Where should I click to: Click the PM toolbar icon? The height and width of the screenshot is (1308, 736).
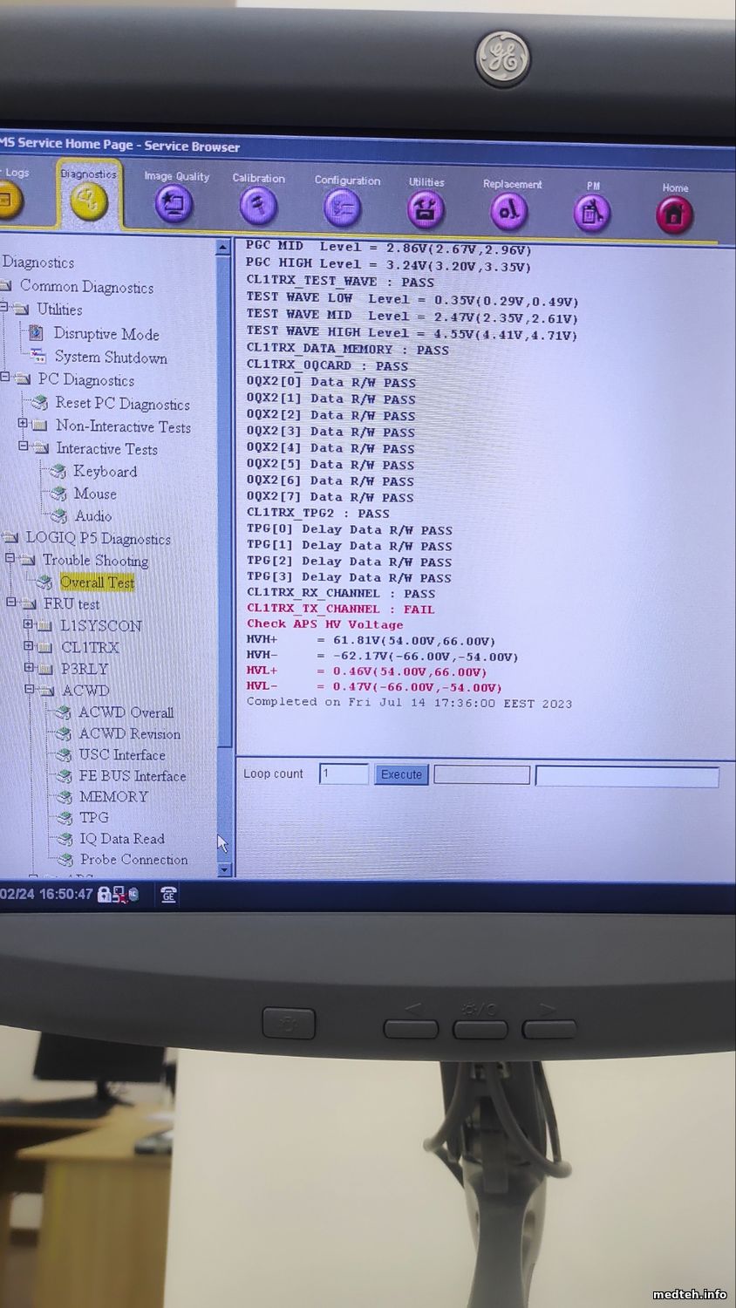click(592, 214)
